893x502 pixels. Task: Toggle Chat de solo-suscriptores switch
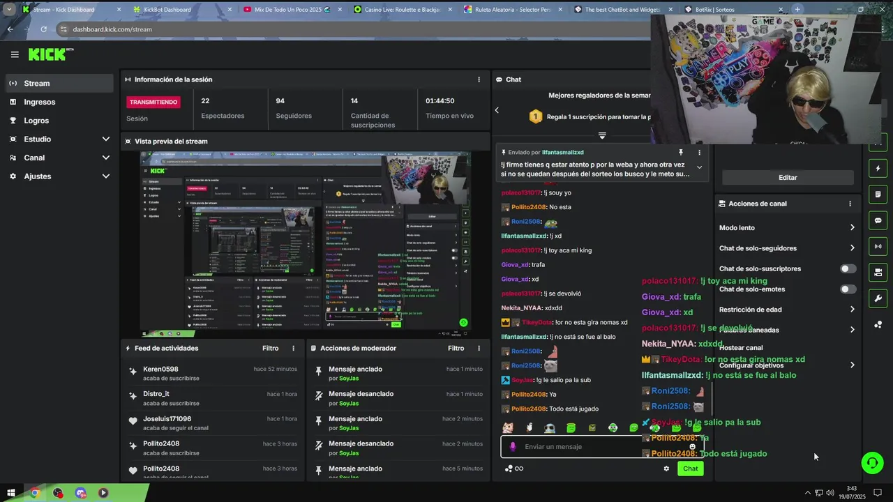(x=848, y=268)
